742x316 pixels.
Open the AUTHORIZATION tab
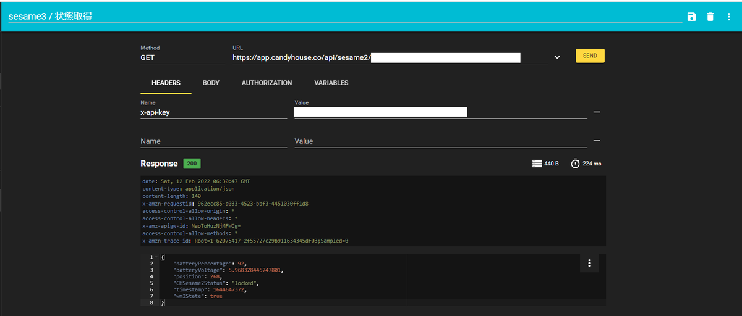click(x=267, y=83)
